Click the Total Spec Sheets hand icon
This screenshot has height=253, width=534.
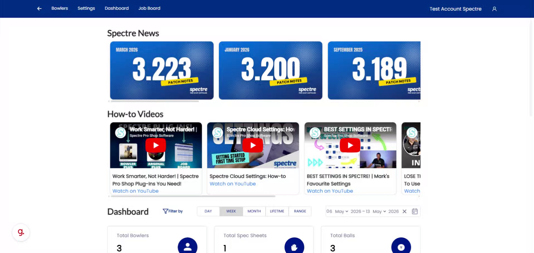pos(294,247)
